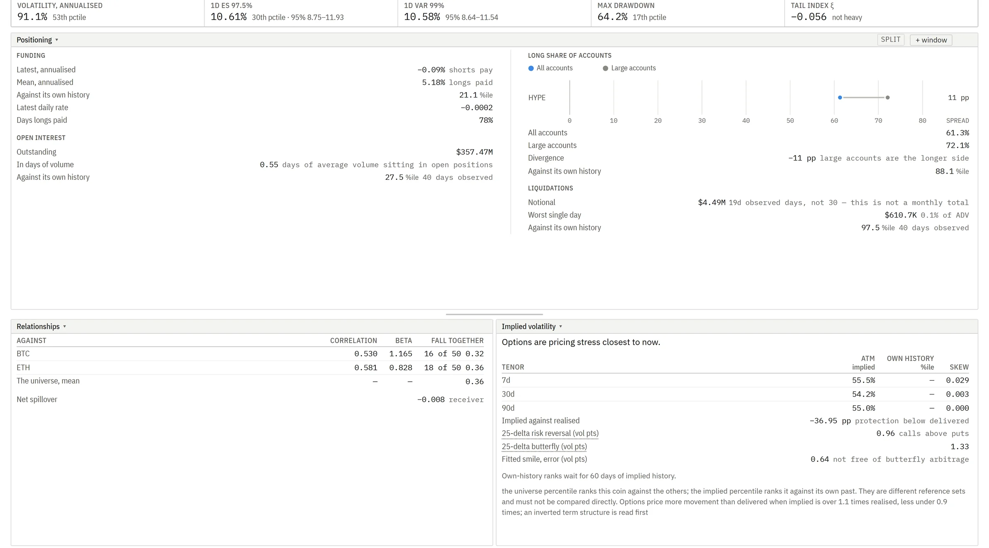Screen dimensions: 989x548
Task: Select the FALL TOGETHER column header
Action: tap(457, 341)
